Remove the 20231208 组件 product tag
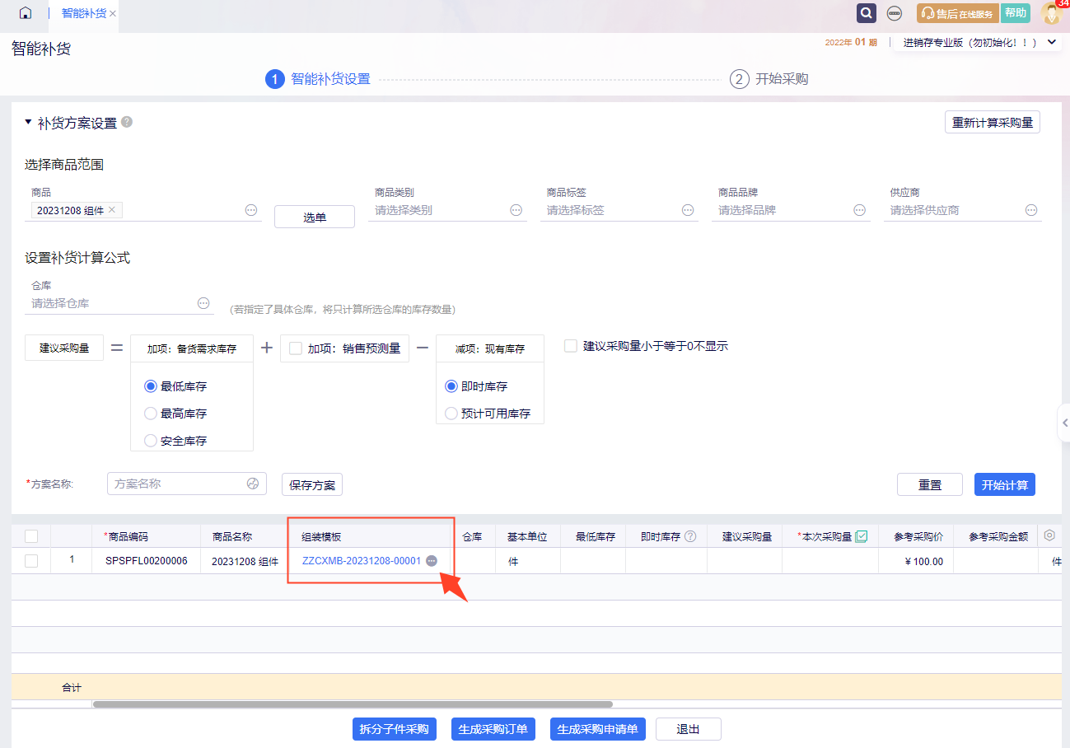Image resolution: width=1070 pixels, height=748 pixels. point(112,210)
